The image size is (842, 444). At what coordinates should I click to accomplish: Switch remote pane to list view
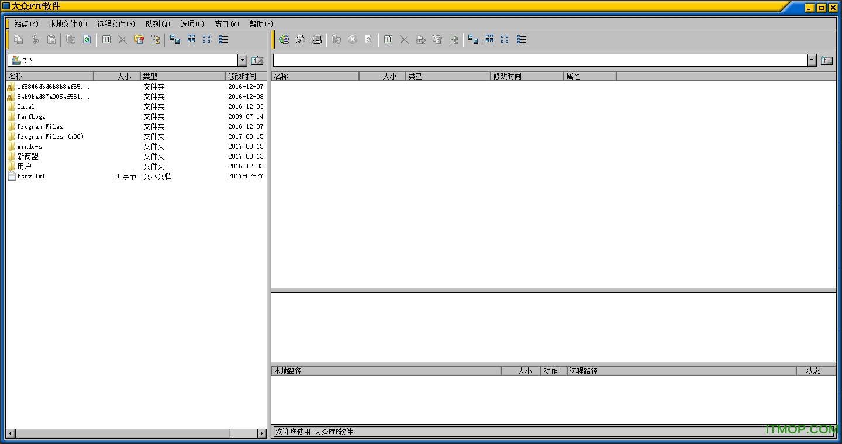coord(506,39)
